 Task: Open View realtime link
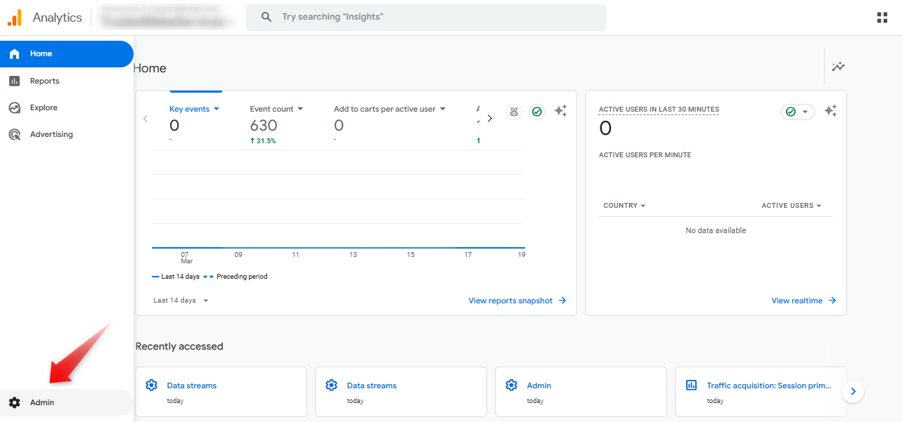[804, 301]
